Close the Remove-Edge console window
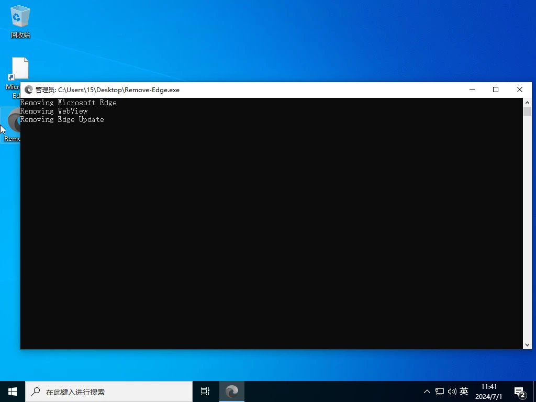536x402 pixels. (x=520, y=90)
